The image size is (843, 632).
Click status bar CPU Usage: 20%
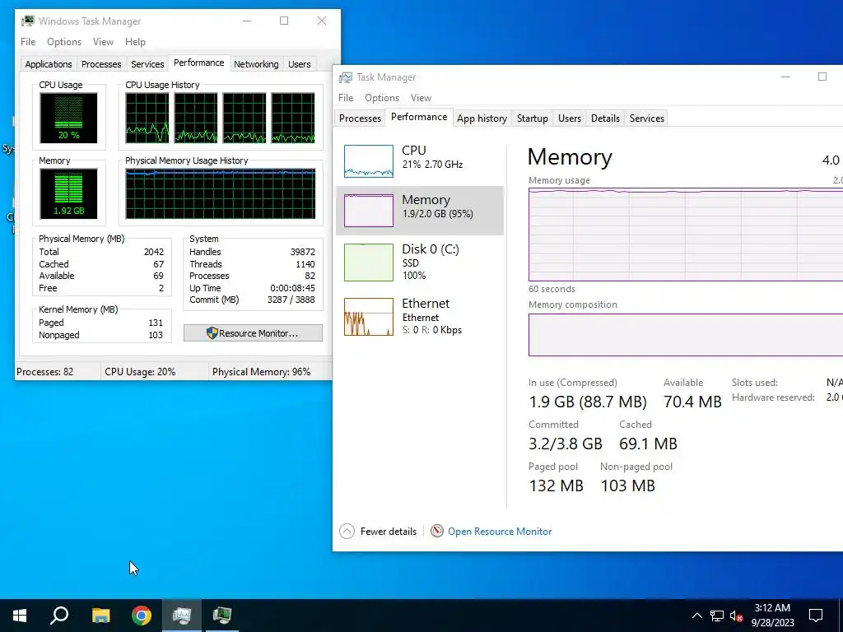click(x=140, y=372)
